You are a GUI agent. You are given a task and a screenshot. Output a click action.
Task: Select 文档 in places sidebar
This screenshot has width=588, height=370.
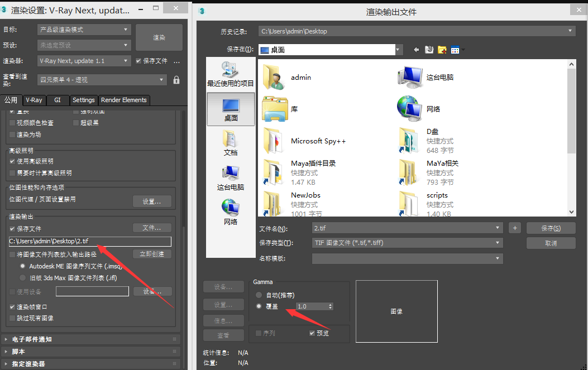pos(231,143)
